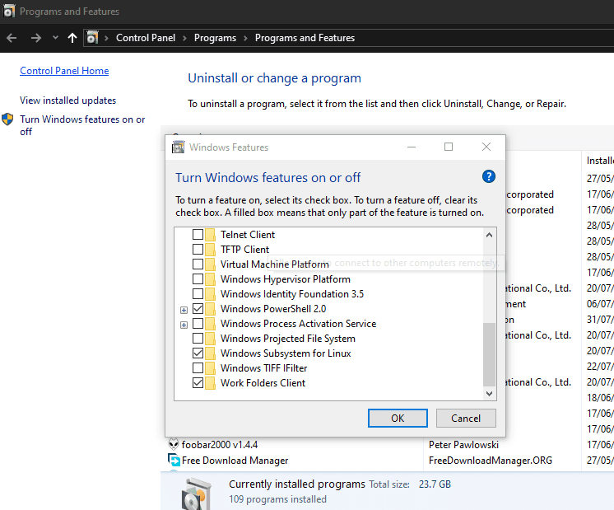The width and height of the screenshot is (614, 510).
Task: Select the Telnet Client label
Action: tap(248, 235)
